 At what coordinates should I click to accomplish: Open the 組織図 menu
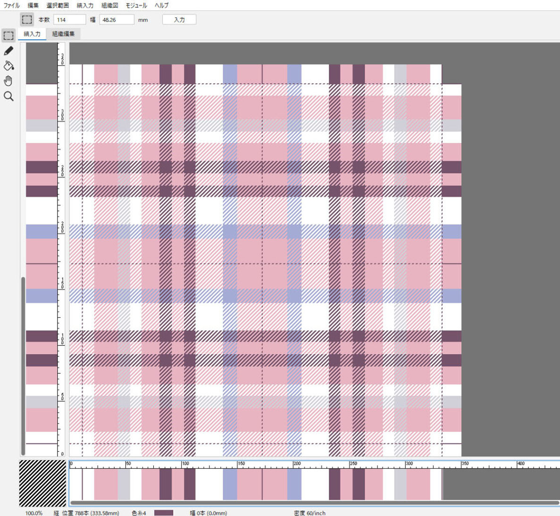coord(110,5)
